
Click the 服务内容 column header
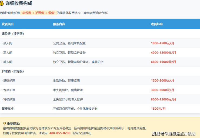pos(59,24)
